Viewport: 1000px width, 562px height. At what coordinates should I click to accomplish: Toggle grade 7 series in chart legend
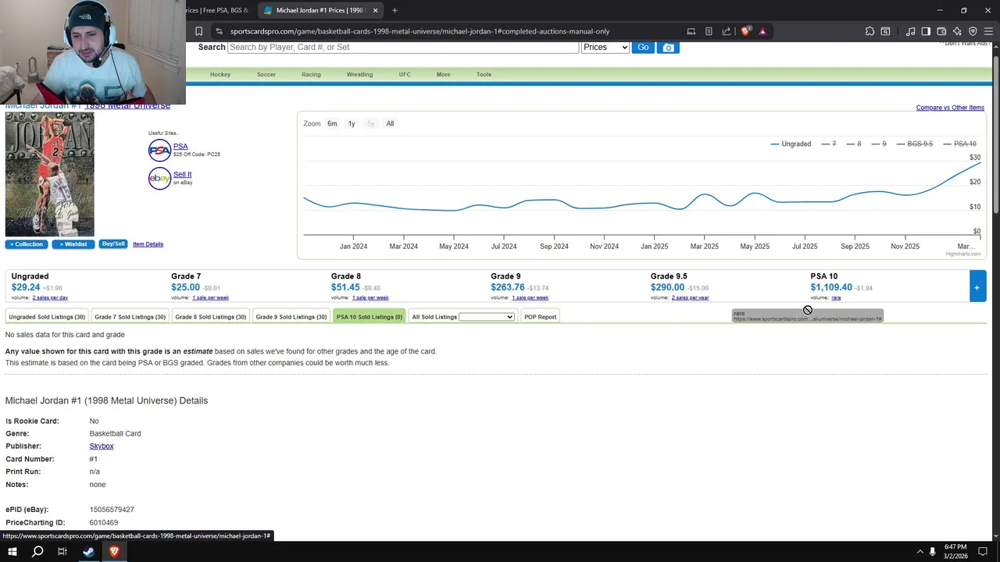(829, 144)
